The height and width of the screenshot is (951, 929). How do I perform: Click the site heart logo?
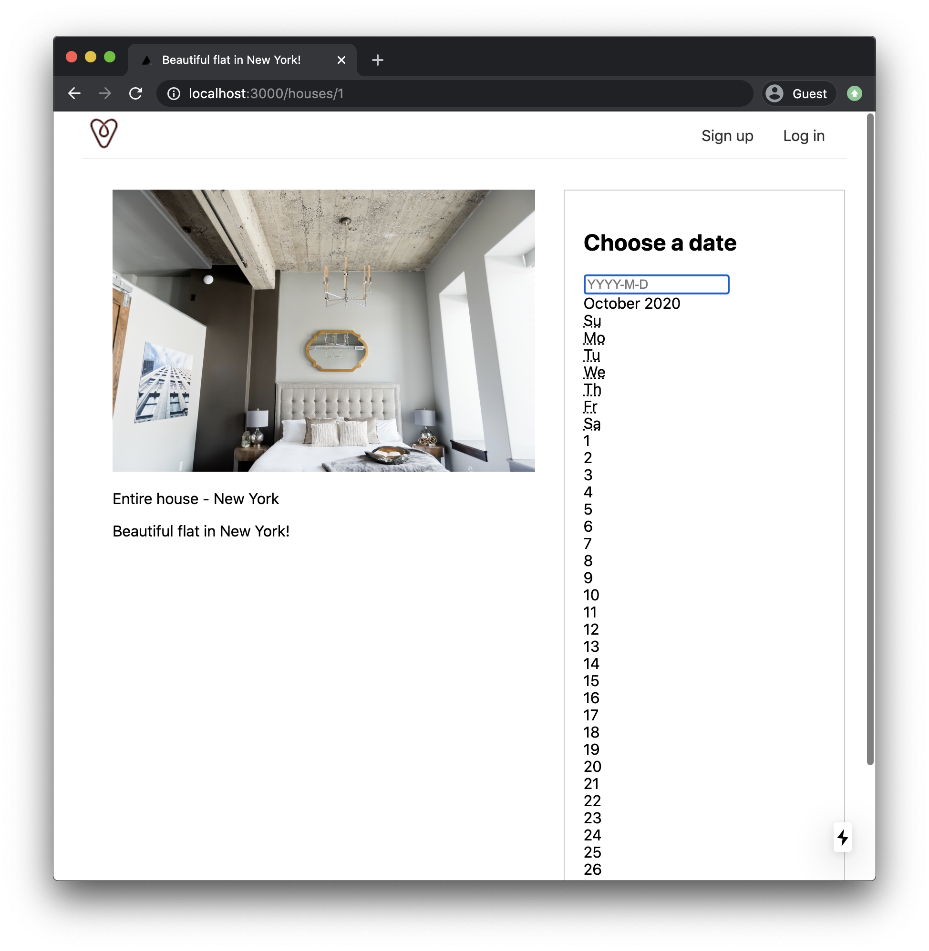point(103,133)
